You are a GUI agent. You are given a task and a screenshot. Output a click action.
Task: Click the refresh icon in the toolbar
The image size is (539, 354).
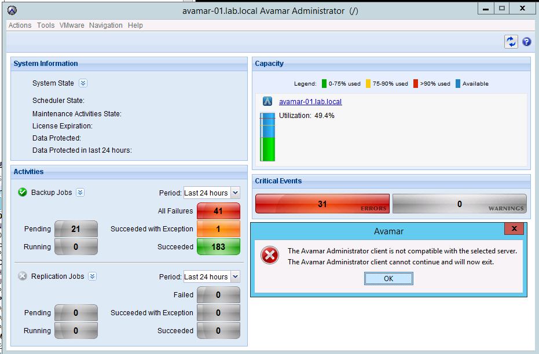pos(511,42)
